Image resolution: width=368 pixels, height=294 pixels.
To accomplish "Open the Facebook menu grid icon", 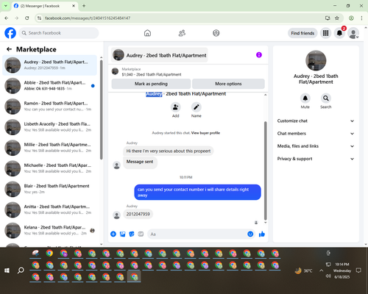I will (325, 33).
